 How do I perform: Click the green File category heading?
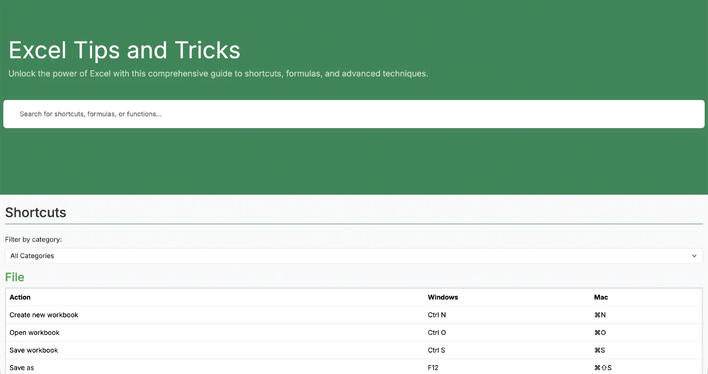click(15, 277)
